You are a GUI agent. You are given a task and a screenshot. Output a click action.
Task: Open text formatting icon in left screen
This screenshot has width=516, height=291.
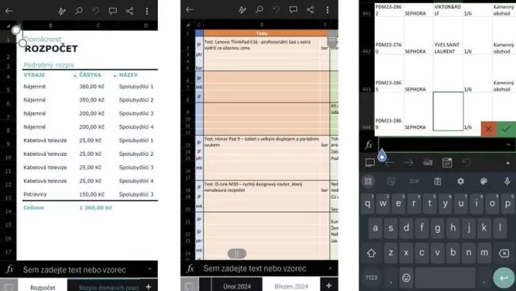point(62,11)
